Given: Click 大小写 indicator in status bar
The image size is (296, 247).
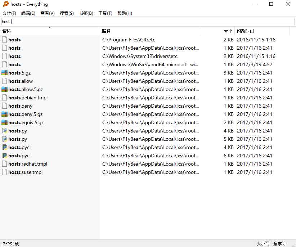Looking at the screenshot, I should pos(263,244).
